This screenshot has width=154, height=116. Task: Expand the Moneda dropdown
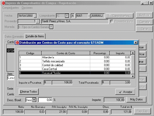[48, 27]
